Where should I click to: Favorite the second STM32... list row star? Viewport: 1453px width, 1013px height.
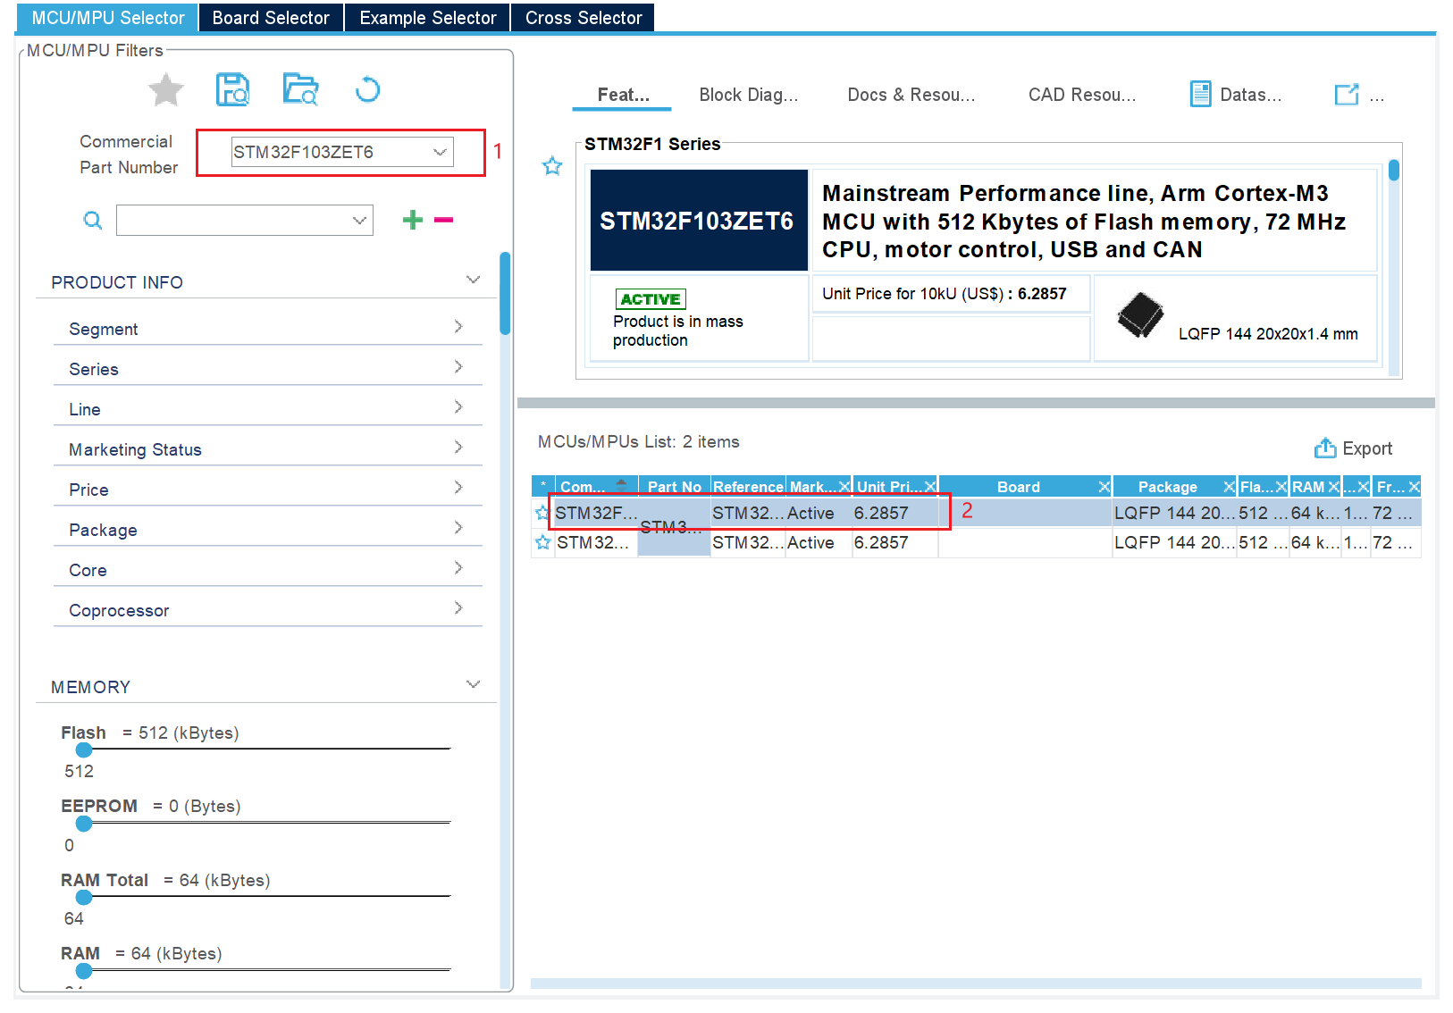click(x=542, y=542)
